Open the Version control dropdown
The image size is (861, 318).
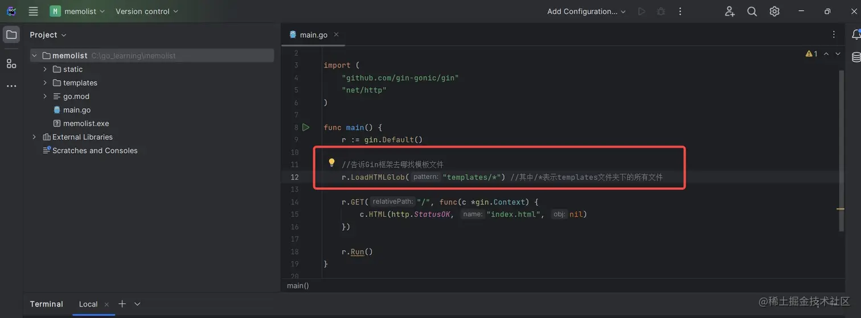pyautogui.click(x=146, y=11)
